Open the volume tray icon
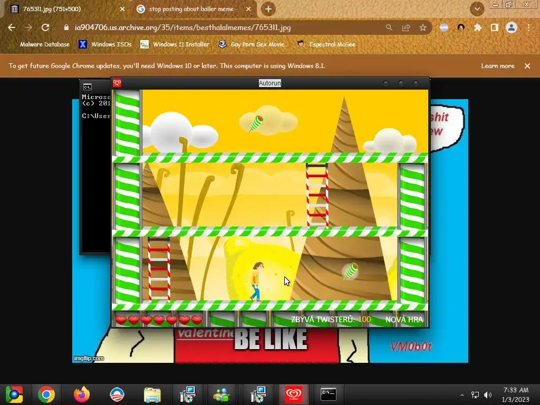 coord(488,395)
